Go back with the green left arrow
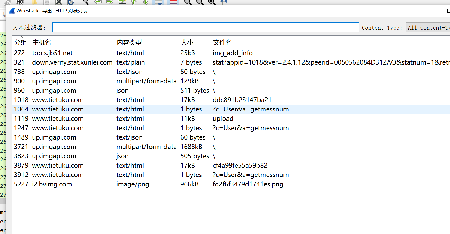The width and height of the screenshot is (450, 234). [x=98, y=2]
